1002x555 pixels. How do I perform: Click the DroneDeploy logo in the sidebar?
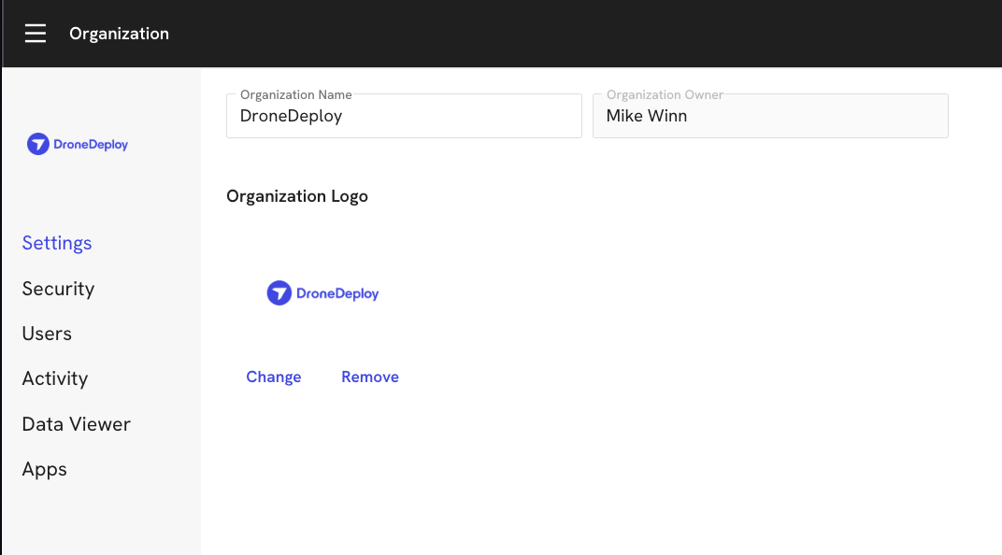pos(77,144)
